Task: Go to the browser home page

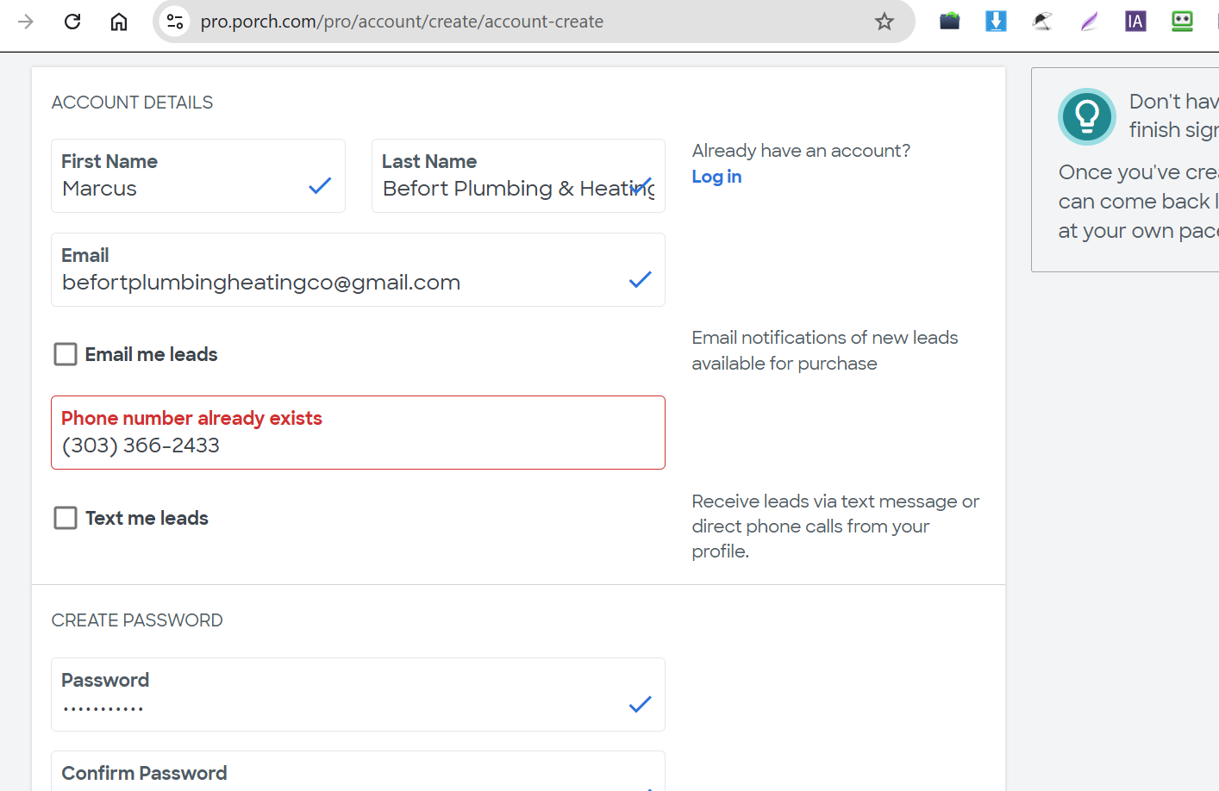Action: point(119,22)
